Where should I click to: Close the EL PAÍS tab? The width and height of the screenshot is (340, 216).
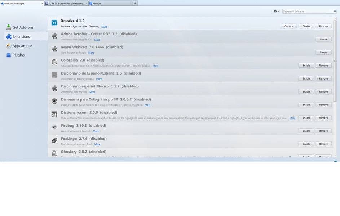(x=87, y=3)
